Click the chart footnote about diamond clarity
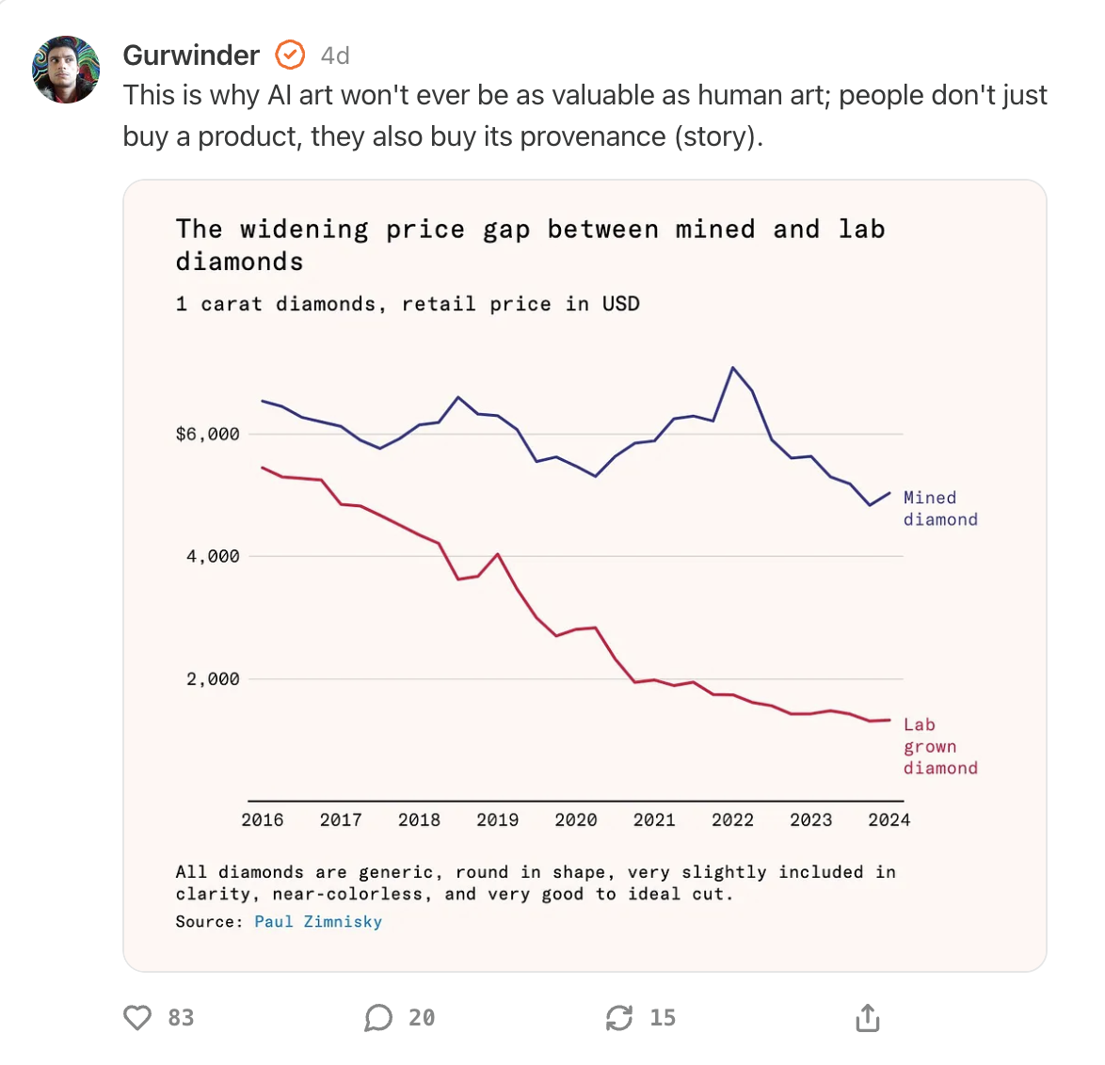The width and height of the screenshot is (1105, 1065). [x=535, y=883]
